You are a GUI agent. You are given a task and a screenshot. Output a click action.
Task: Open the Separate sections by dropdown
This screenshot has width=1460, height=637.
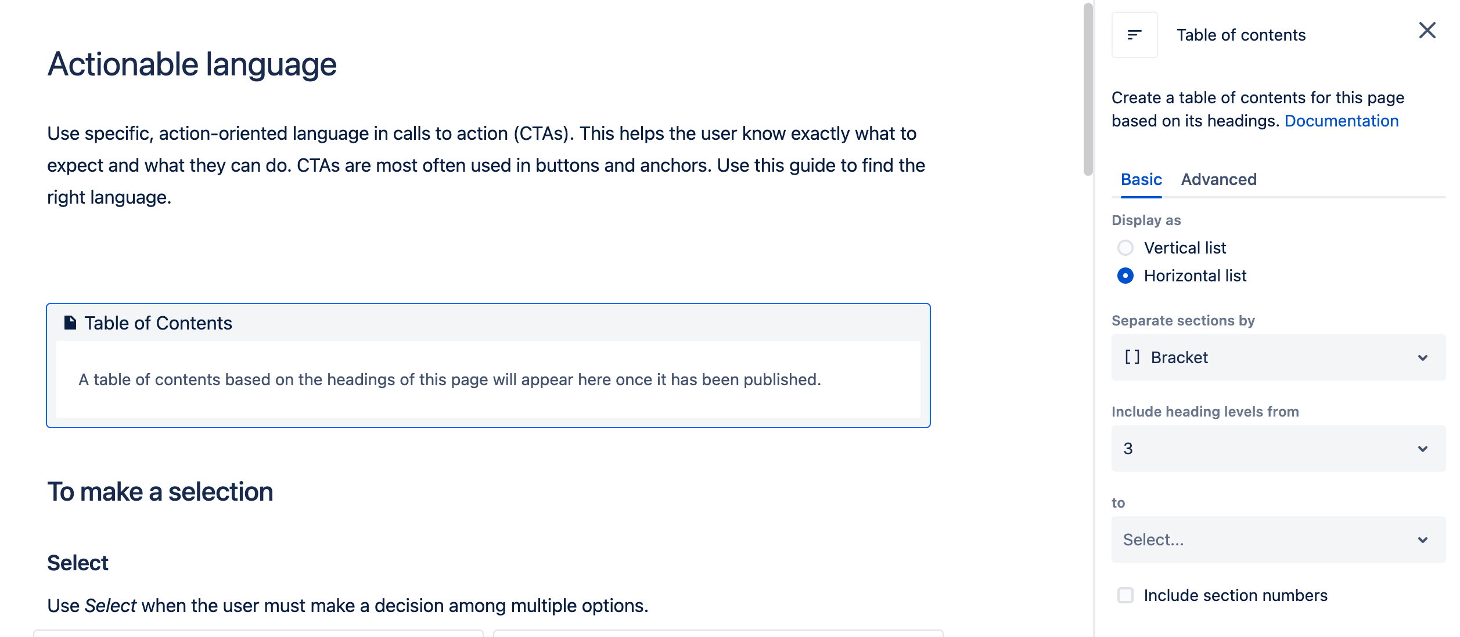1278,357
